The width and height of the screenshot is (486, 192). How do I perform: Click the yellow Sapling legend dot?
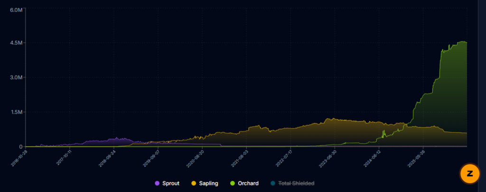tap(194, 183)
